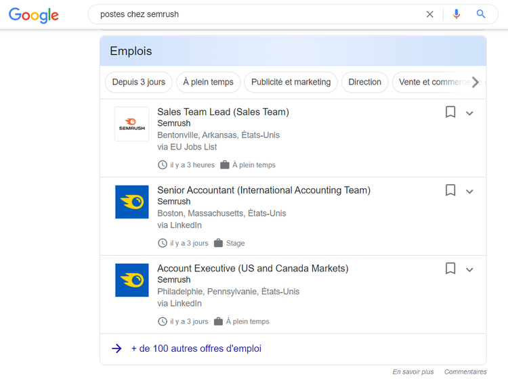508x385 pixels.
Task: Open 'Senior Accountant (International Accounting Team)' listing
Action: coord(264,190)
